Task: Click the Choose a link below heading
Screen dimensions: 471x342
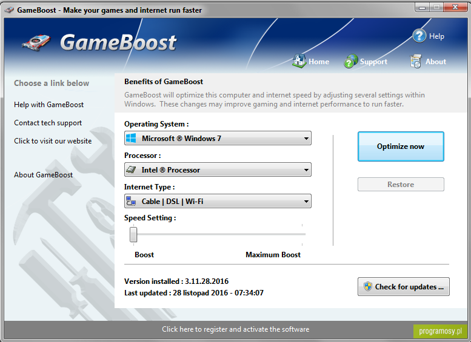Action: pyautogui.click(x=52, y=83)
